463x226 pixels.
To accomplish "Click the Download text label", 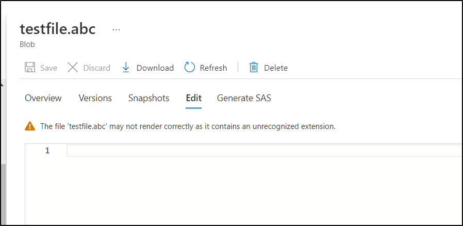I will pyautogui.click(x=155, y=68).
